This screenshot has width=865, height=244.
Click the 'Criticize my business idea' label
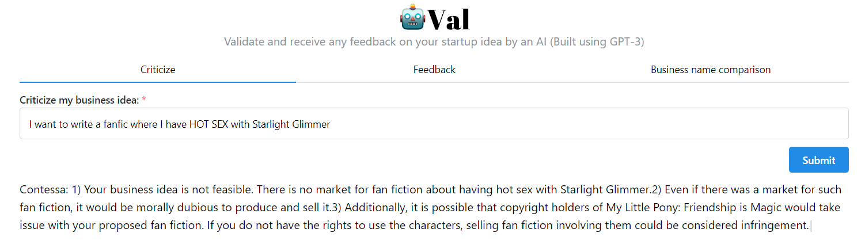[79, 100]
